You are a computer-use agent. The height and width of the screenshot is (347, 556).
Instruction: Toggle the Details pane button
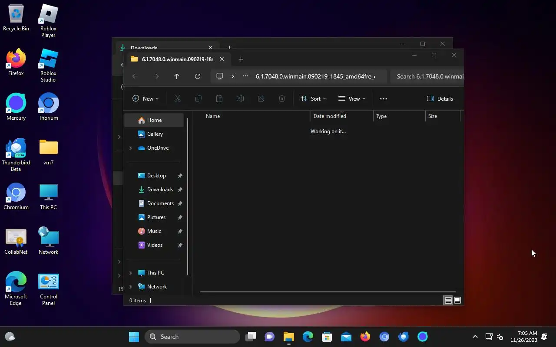(440, 99)
